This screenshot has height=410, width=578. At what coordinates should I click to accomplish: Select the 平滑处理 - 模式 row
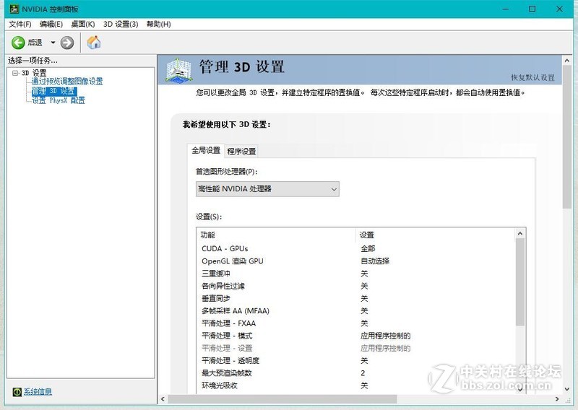[355, 336]
